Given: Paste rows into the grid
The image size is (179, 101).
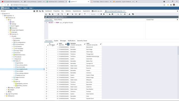Looking at the screenshot, I should point(72,14).
